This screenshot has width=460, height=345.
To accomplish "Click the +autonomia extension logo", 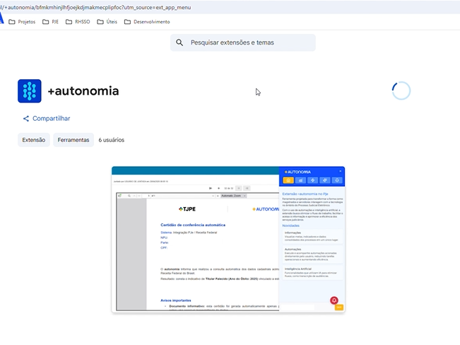I will click(x=30, y=91).
